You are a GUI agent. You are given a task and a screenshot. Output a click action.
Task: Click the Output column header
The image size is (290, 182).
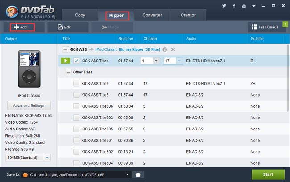point(11,39)
